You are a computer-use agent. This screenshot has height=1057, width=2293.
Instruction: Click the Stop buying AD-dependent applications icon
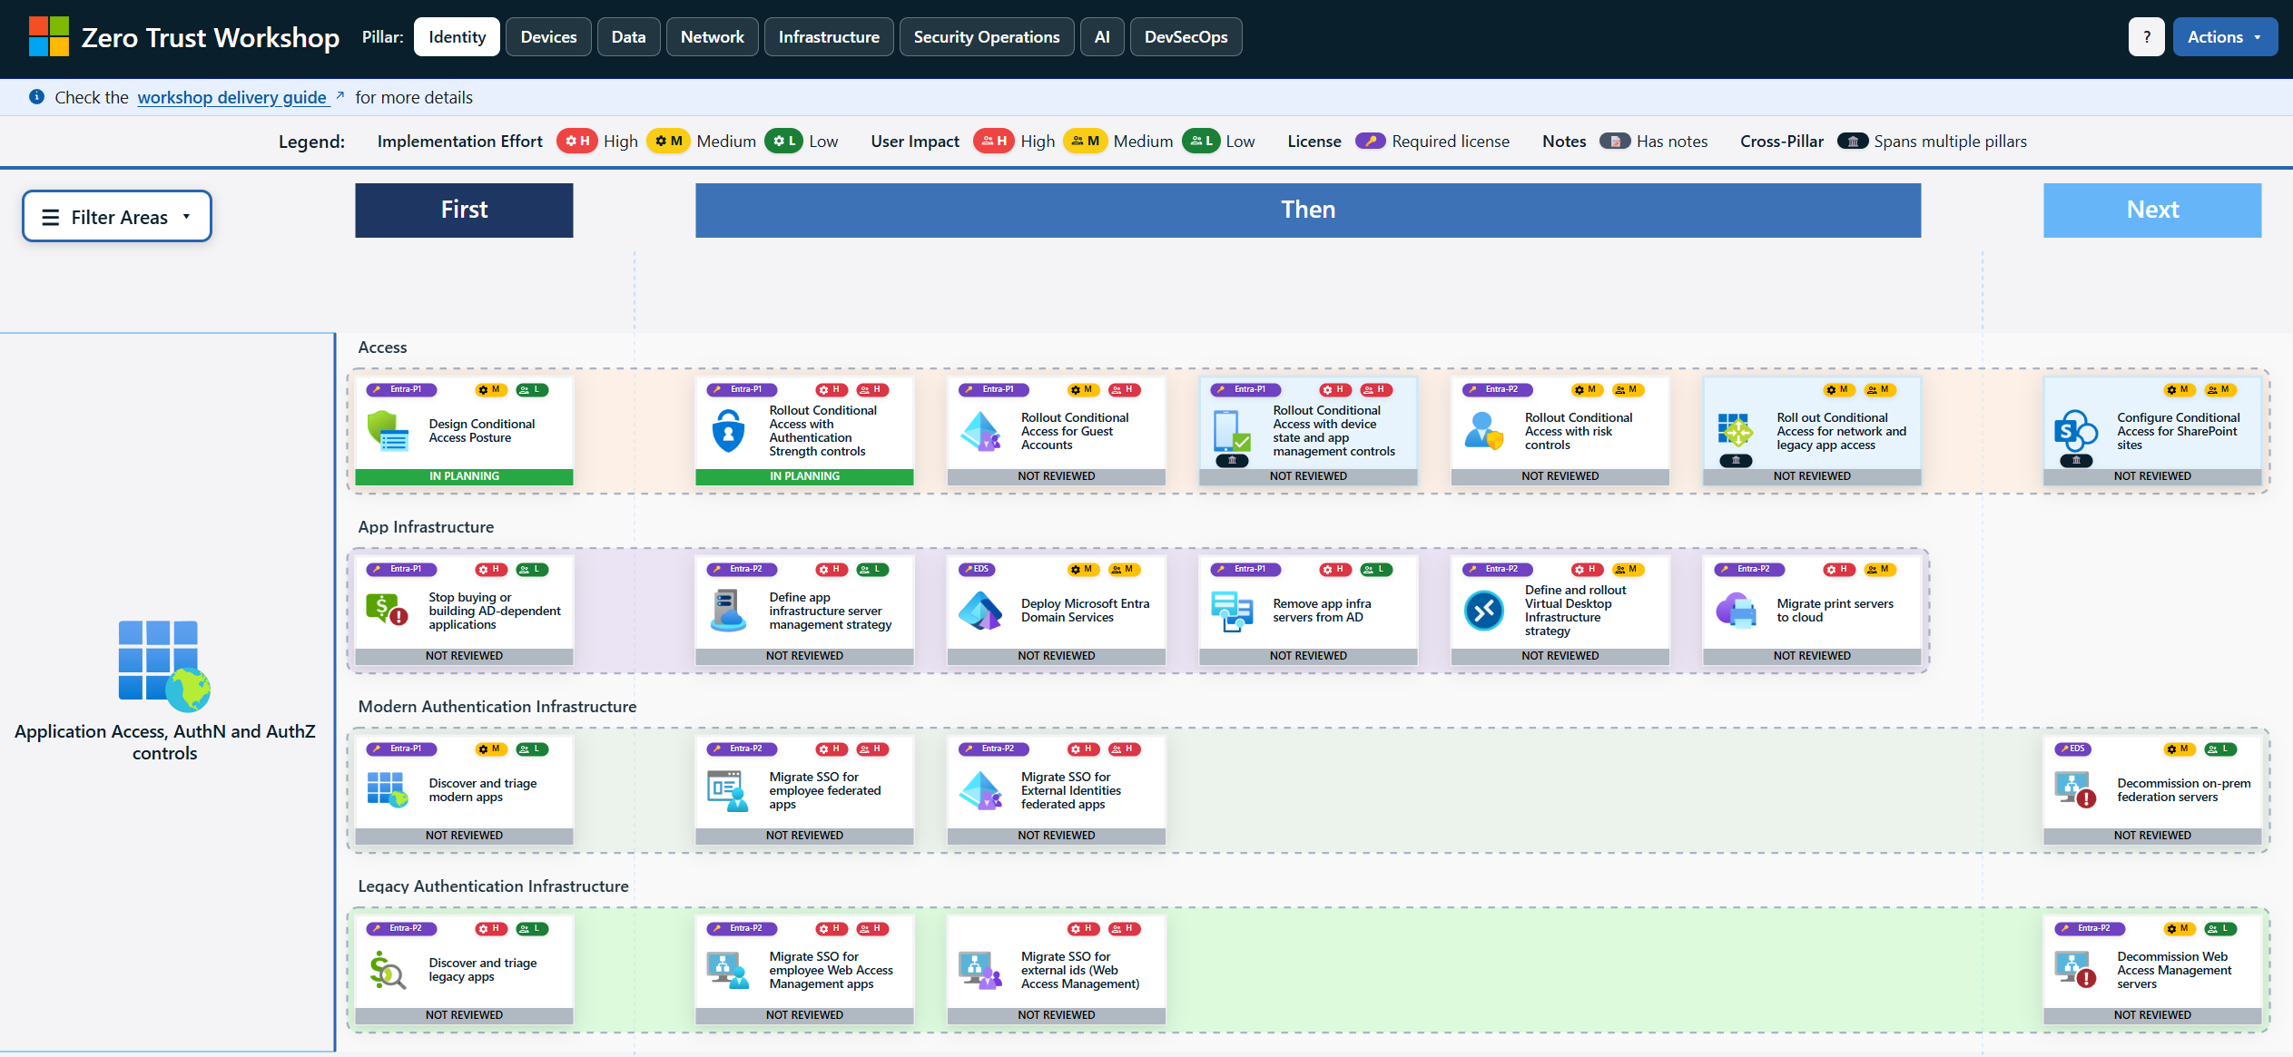pyautogui.click(x=388, y=611)
